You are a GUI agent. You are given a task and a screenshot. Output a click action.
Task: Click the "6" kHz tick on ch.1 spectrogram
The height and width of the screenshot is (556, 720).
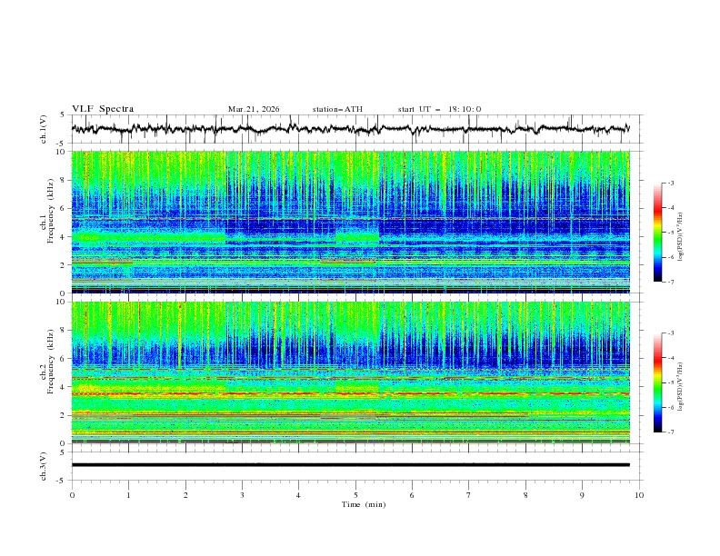(x=64, y=209)
